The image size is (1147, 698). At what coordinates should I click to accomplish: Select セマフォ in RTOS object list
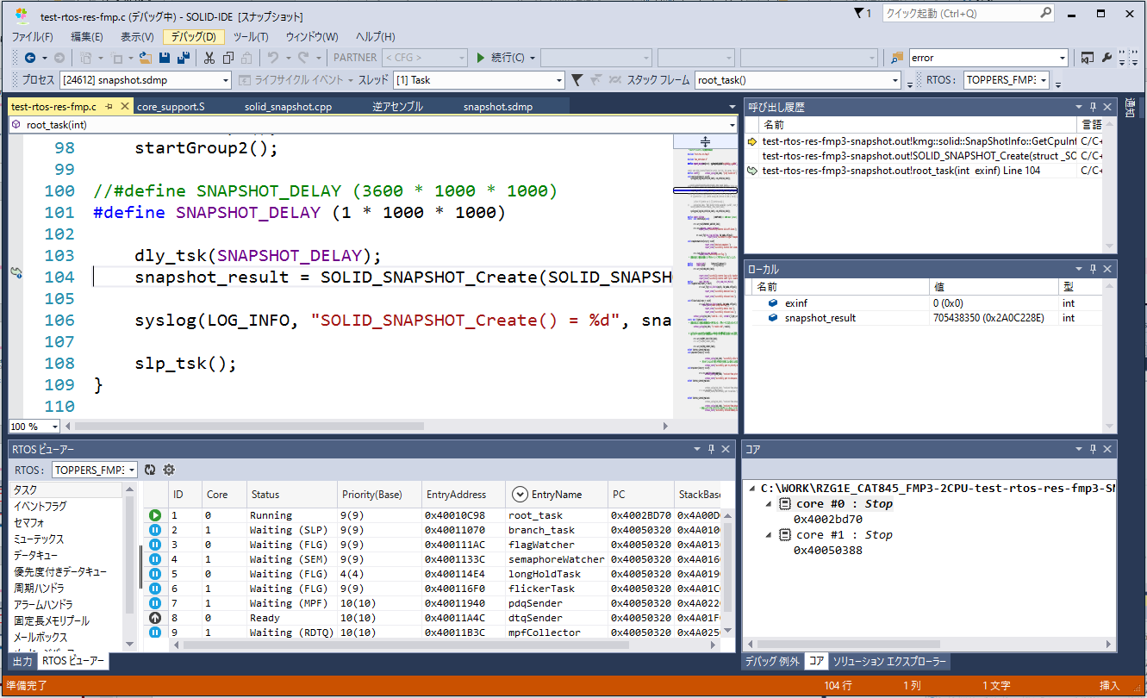tap(28, 523)
